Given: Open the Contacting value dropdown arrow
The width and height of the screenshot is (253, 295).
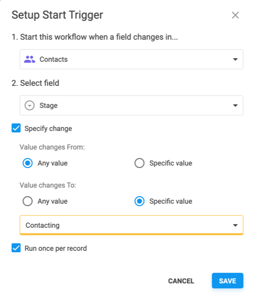Looking at the screenshot, I should (x=235, y=225).
